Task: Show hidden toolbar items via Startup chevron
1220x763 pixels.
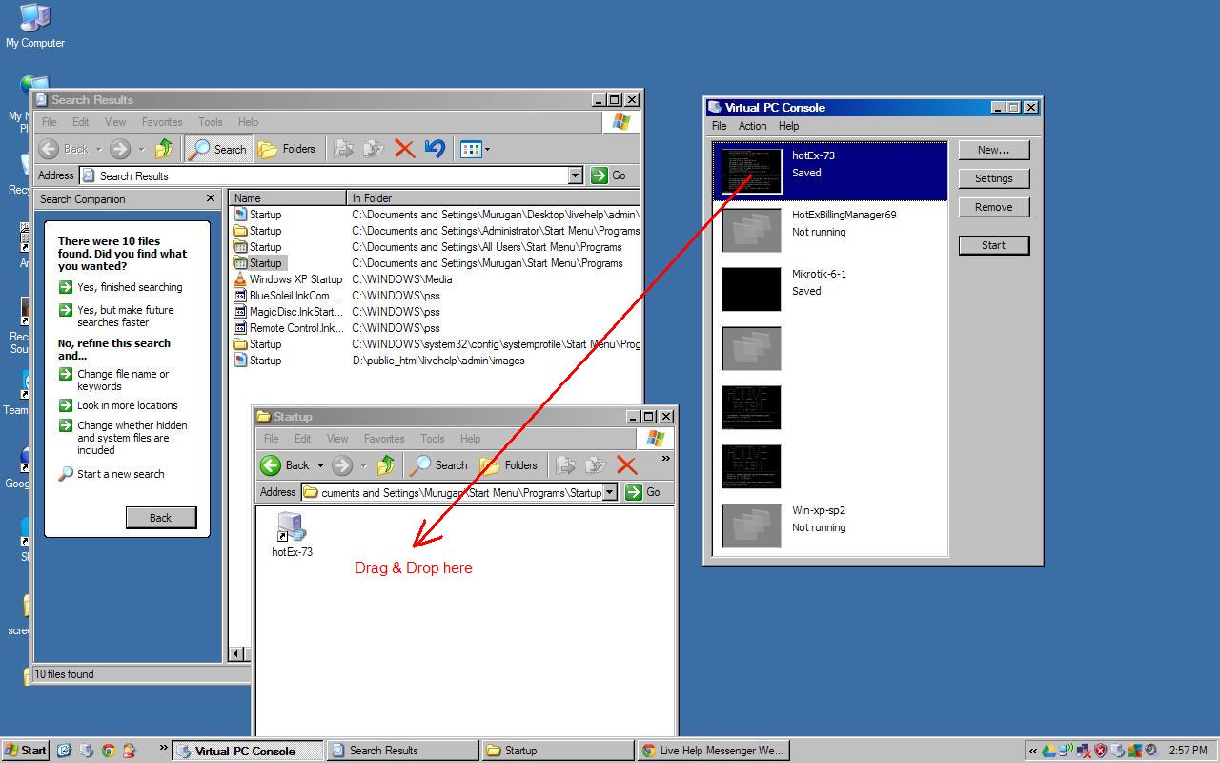Action: click(665, 459)
